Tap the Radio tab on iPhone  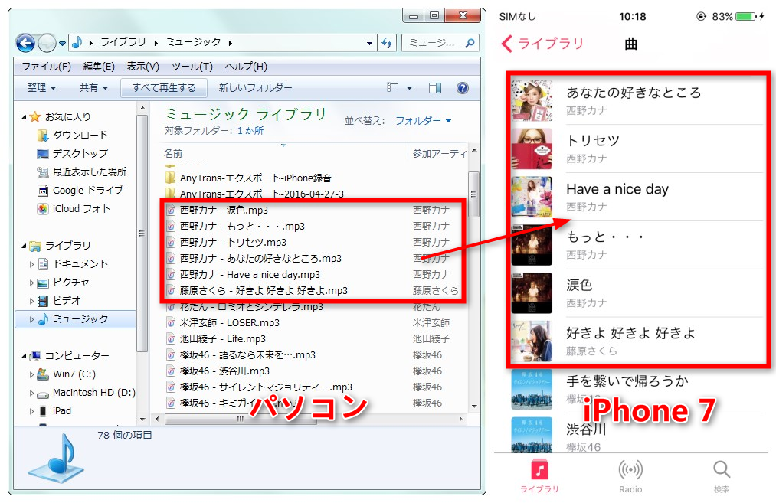click(x=630, y=475)
